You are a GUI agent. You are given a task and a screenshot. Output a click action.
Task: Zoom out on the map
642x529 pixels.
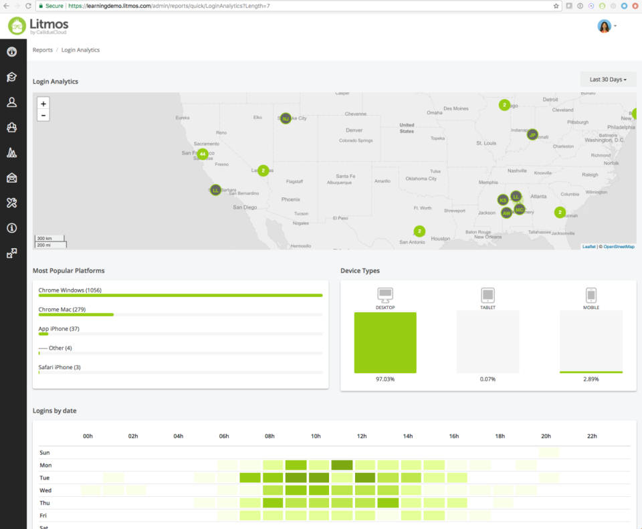[x=43, y=115]
